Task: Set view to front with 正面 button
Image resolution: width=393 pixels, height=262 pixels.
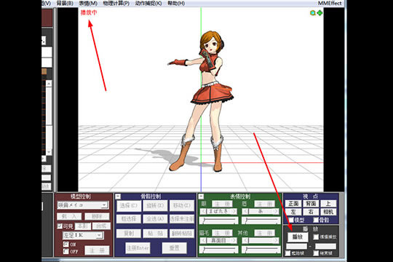Action: pos(293,203)
